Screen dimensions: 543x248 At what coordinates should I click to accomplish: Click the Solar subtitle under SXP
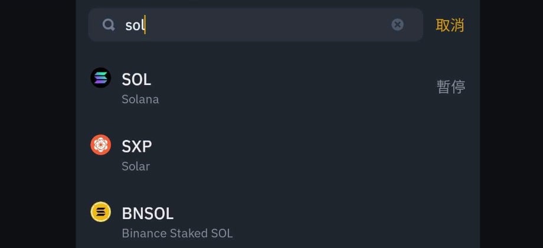pos(136,166)
